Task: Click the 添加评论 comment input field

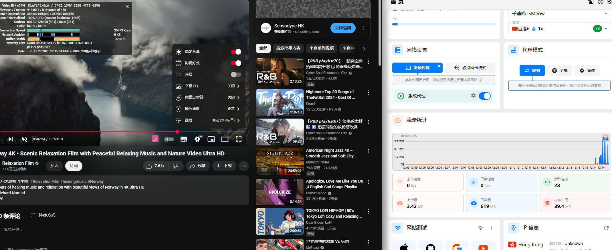Action: click(124, 229)
